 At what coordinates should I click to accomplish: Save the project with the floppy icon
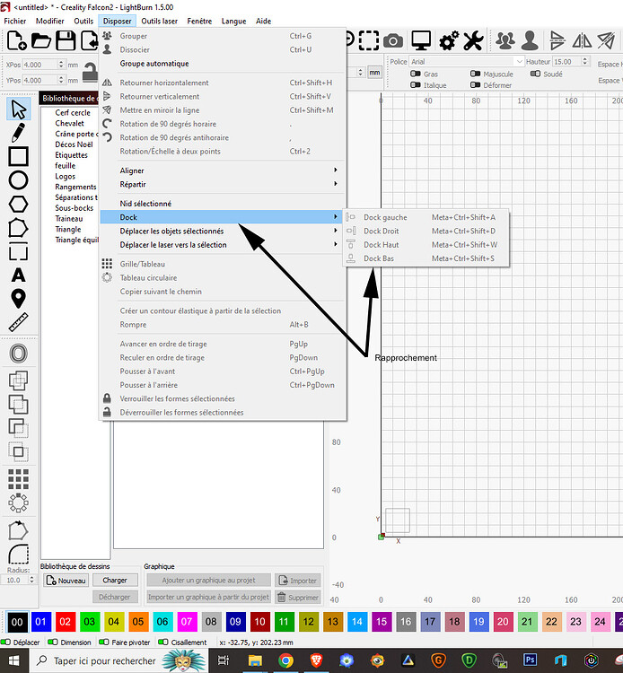click(x=66, y=41)
